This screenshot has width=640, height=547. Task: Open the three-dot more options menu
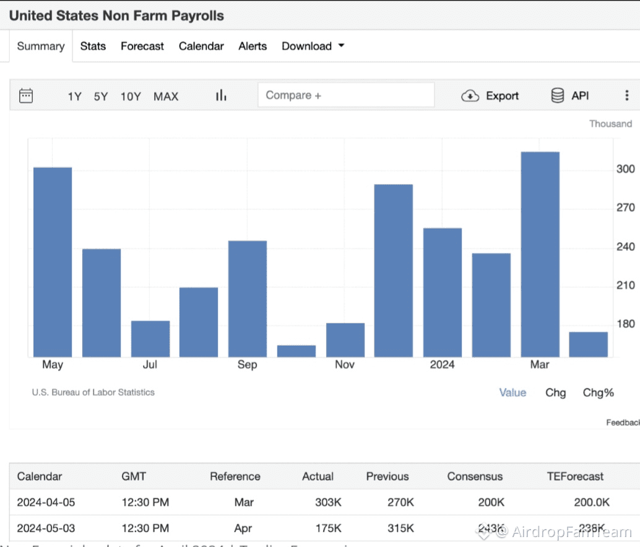[626, 95]
